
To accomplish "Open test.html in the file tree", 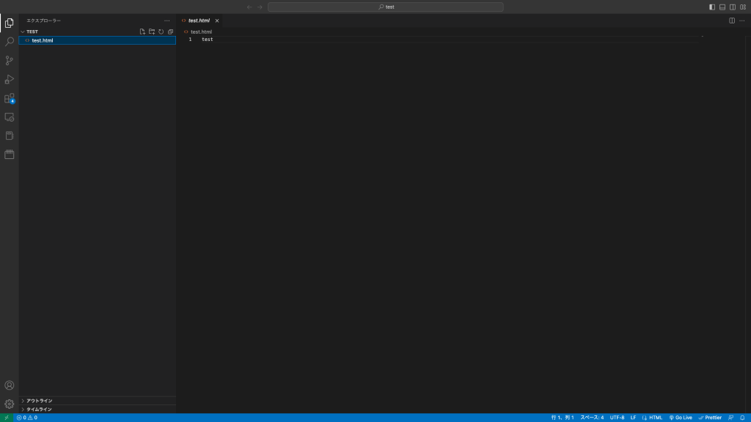I will tap(42, 40).
